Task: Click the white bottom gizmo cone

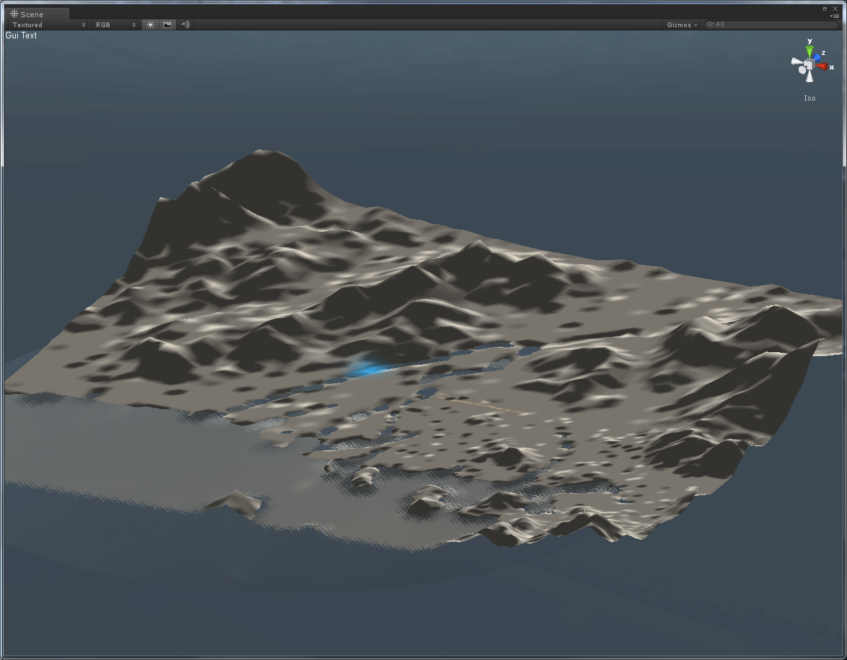Action: point(809,76)
